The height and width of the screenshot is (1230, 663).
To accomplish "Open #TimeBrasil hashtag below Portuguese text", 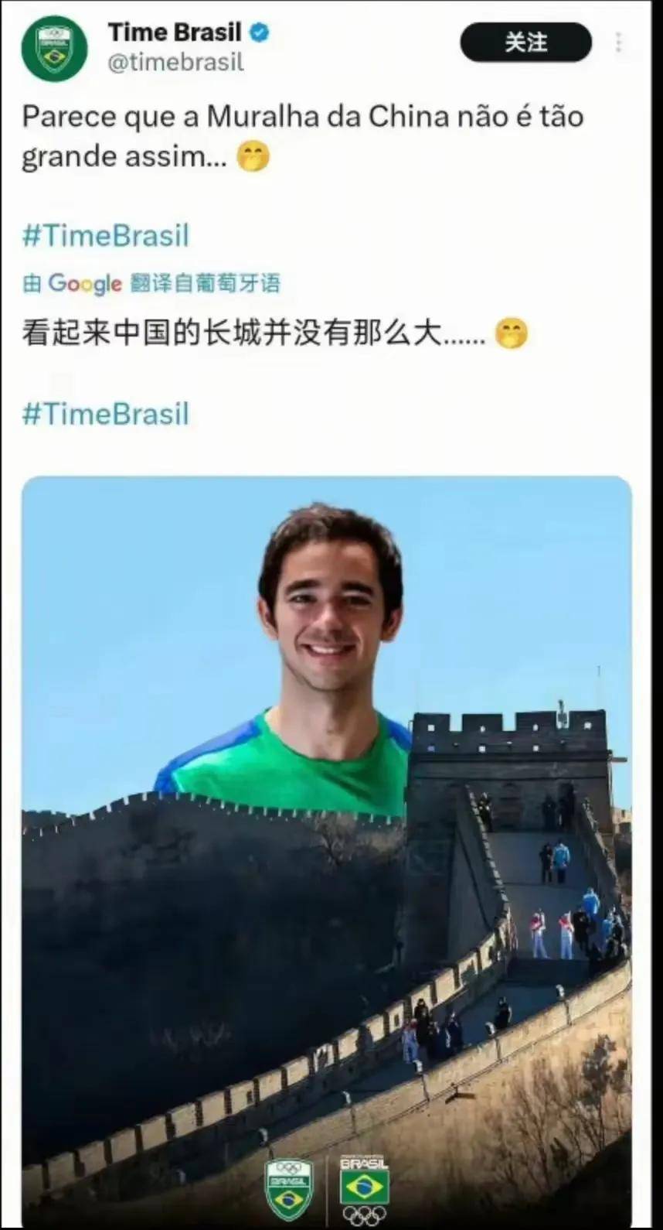I will pyautogui.click(x=106, y=235).
